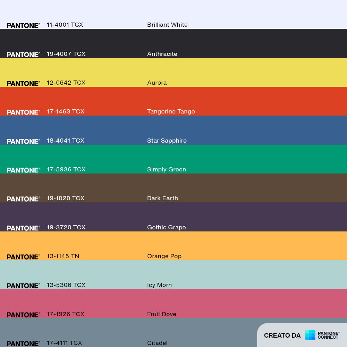Click the Citadel grey swatch

point(128,333)
